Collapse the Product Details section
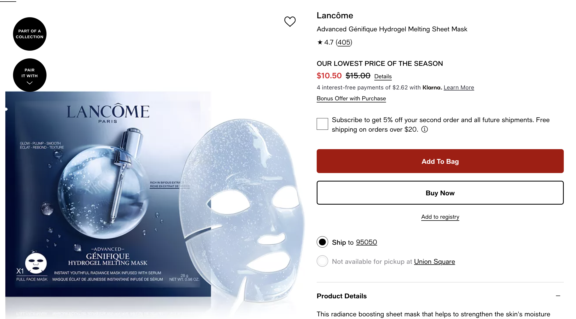The height and width of the screenshot is (319, 576). 558,296
